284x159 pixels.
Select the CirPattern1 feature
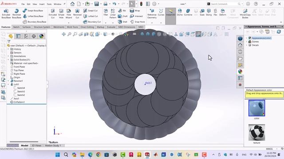coord(18,102)
